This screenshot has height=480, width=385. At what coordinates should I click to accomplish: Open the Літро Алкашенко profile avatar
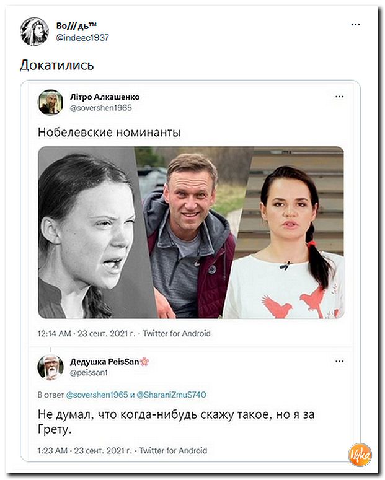51,102
